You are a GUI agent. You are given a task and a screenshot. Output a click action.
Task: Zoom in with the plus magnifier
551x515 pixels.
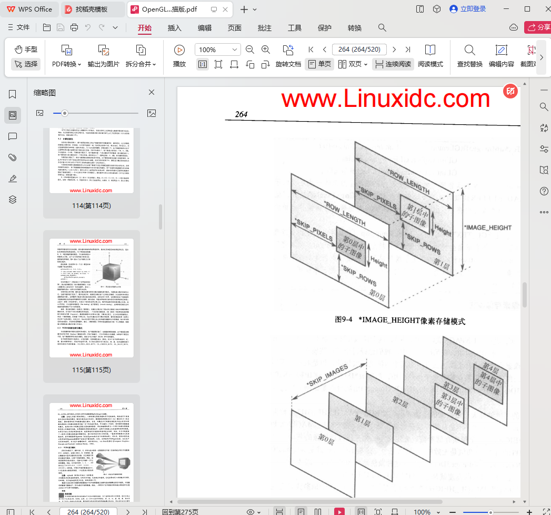coord(266,49)
